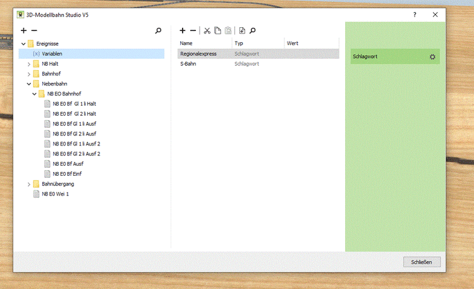Select NB E0 Bf Gl 1 li Ausf 2
This screenshot has width=474, height=289.
point(76,144)
